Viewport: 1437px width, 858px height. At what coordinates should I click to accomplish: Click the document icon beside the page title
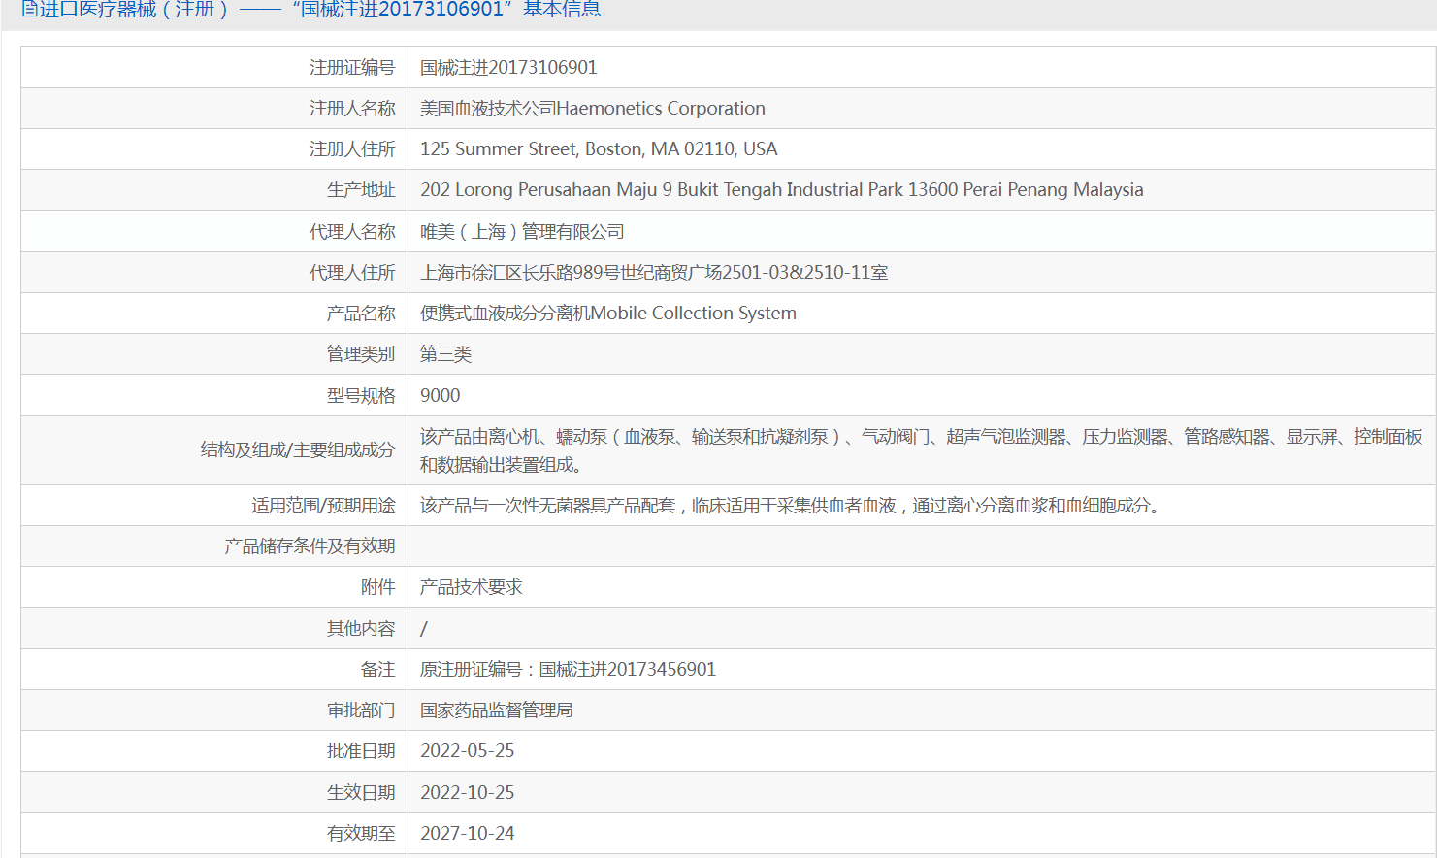(x=29, y=10)
